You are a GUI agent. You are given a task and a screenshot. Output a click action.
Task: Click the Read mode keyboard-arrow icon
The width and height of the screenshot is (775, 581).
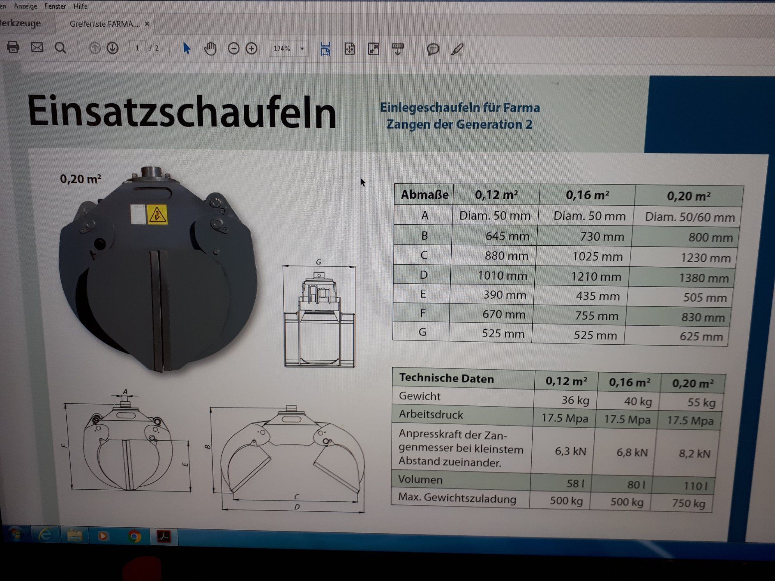click(398, 49)
